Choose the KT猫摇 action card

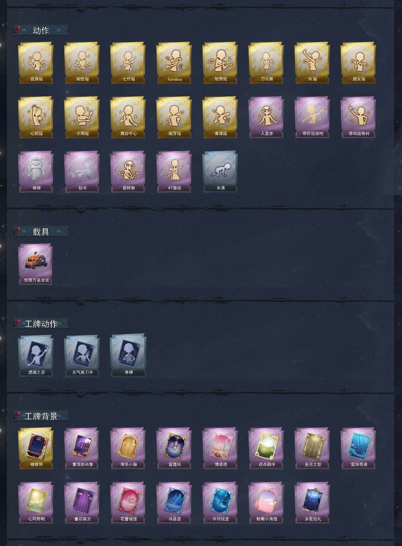point(174,172)
